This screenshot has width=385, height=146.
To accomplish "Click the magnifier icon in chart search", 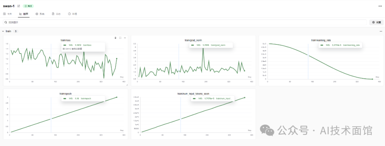I will pos(6,22).
